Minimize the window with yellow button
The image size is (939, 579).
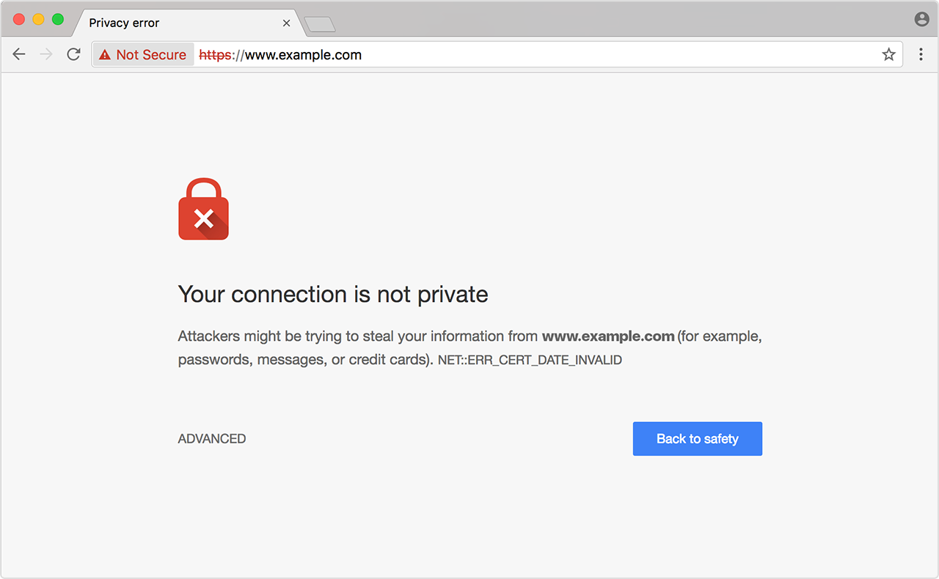point(38,20)
